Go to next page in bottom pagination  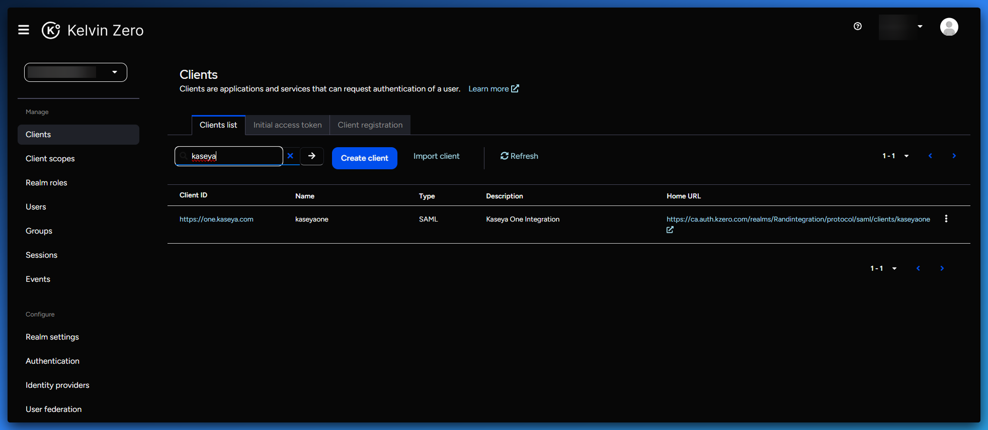(x=942, y=268)
